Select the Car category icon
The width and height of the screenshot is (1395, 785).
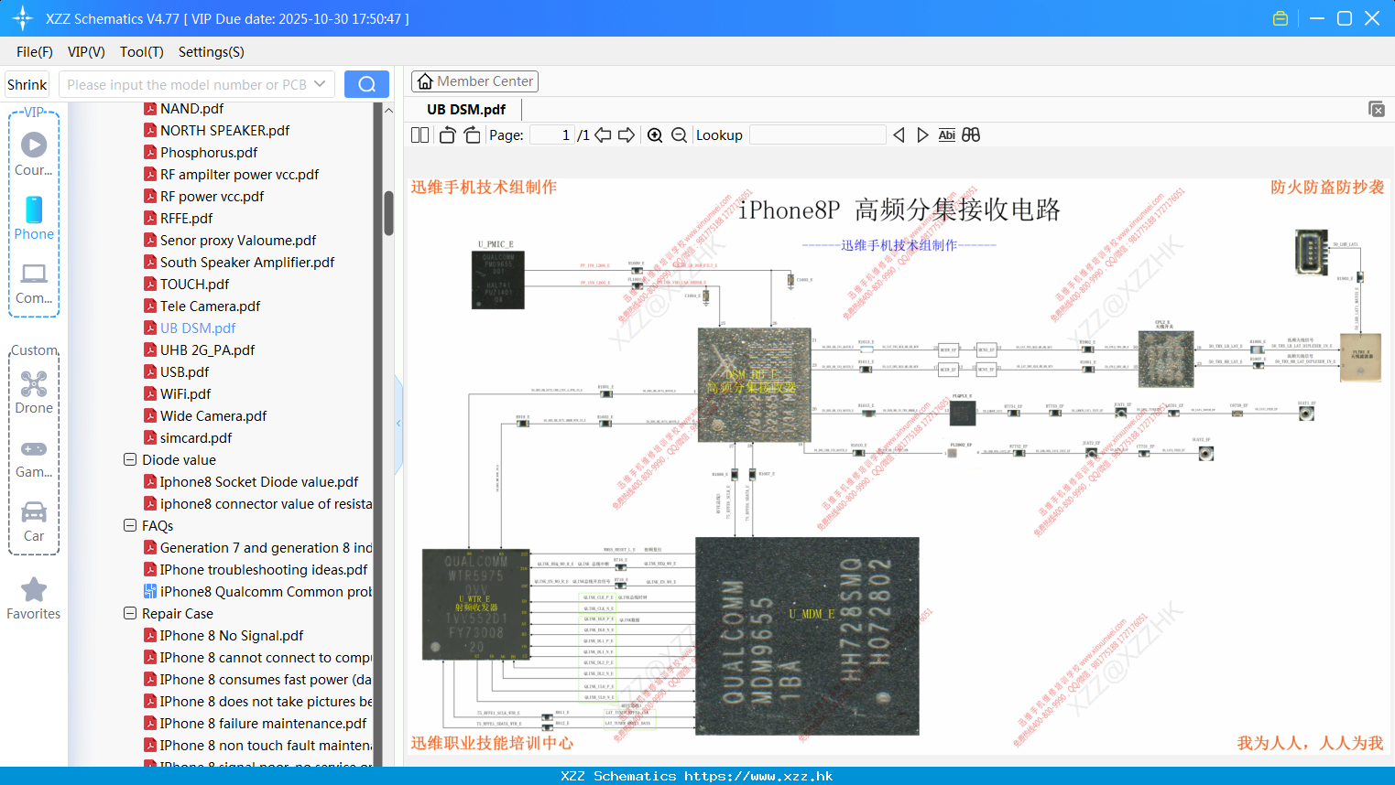point(34,522)
